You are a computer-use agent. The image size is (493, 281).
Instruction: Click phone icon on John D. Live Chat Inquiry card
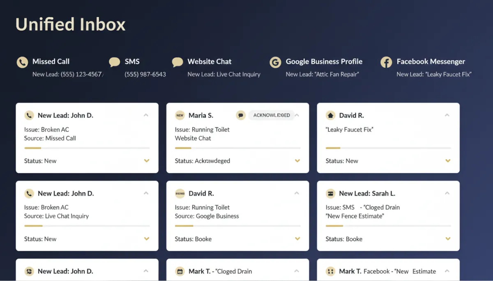tap(29, 193)
